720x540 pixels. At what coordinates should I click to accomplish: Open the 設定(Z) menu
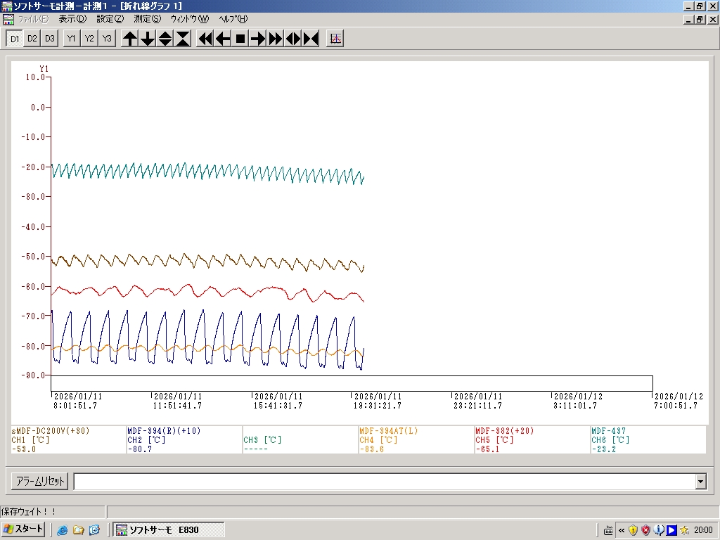110,19
